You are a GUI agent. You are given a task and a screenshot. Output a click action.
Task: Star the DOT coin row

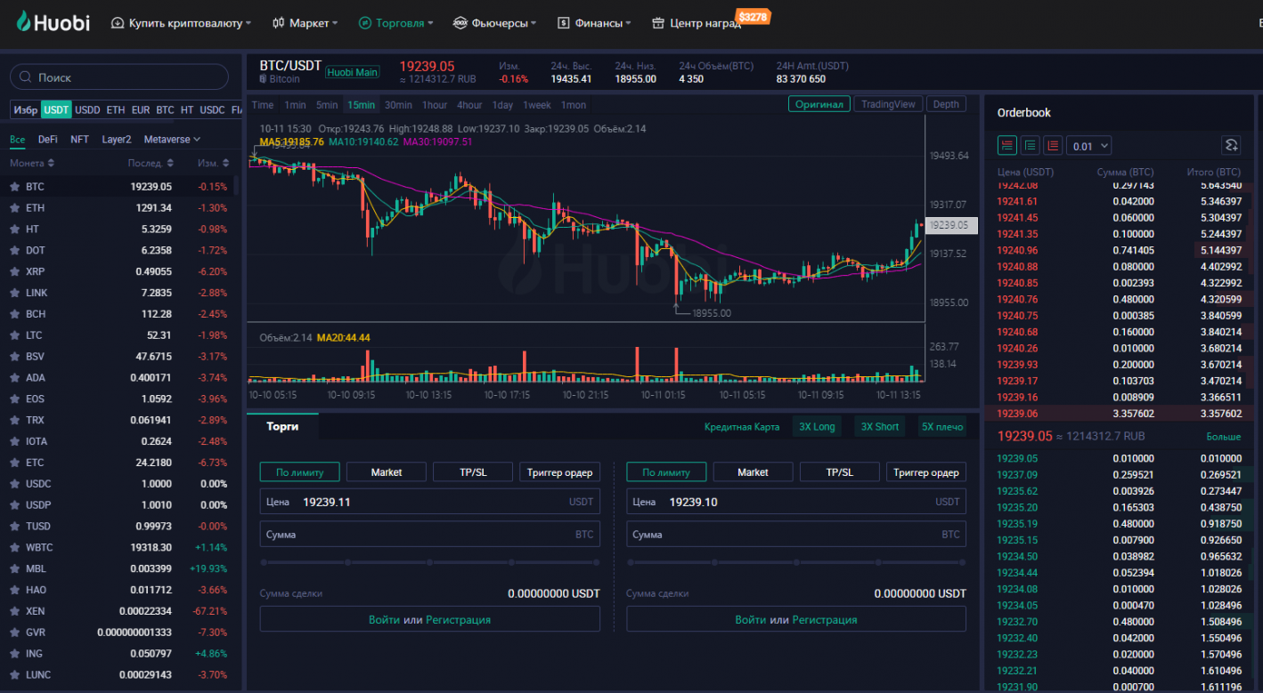click(x=14, y=251)
